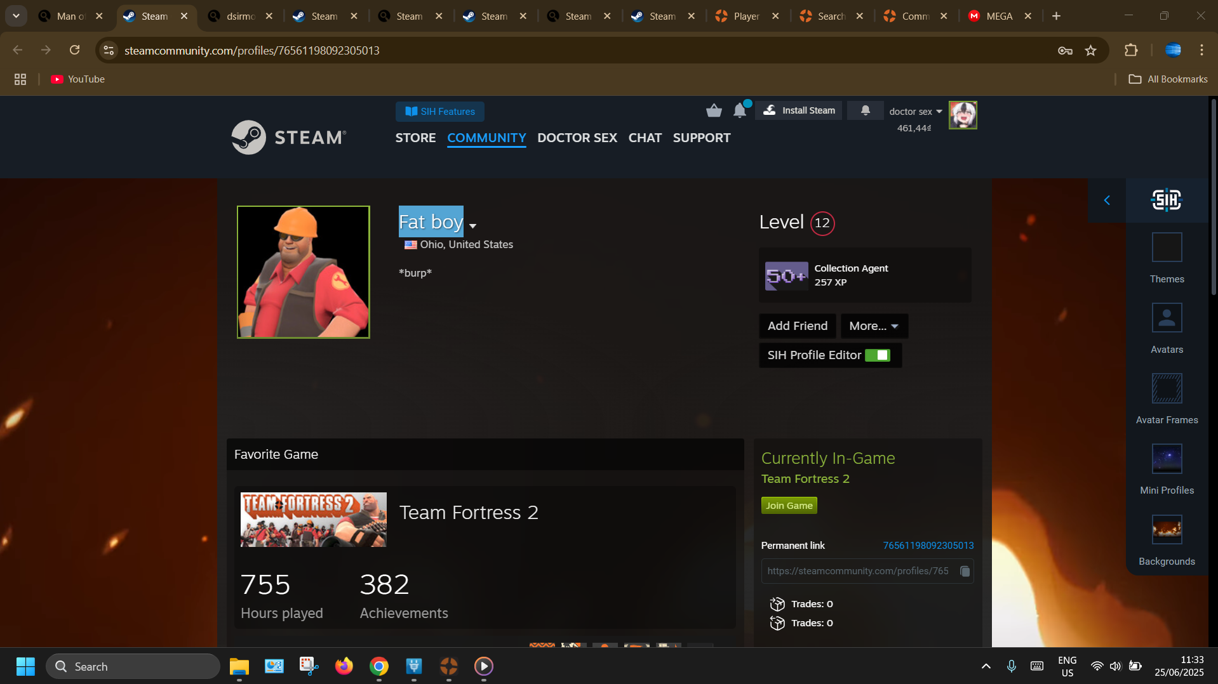1218x684 pixels.
Task: Click the page vertical scrollbar
Action: tap(1213, 197)
